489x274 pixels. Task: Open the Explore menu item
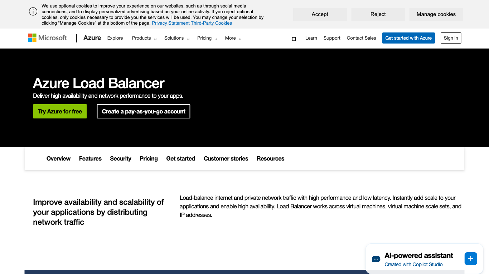(115, 38)
